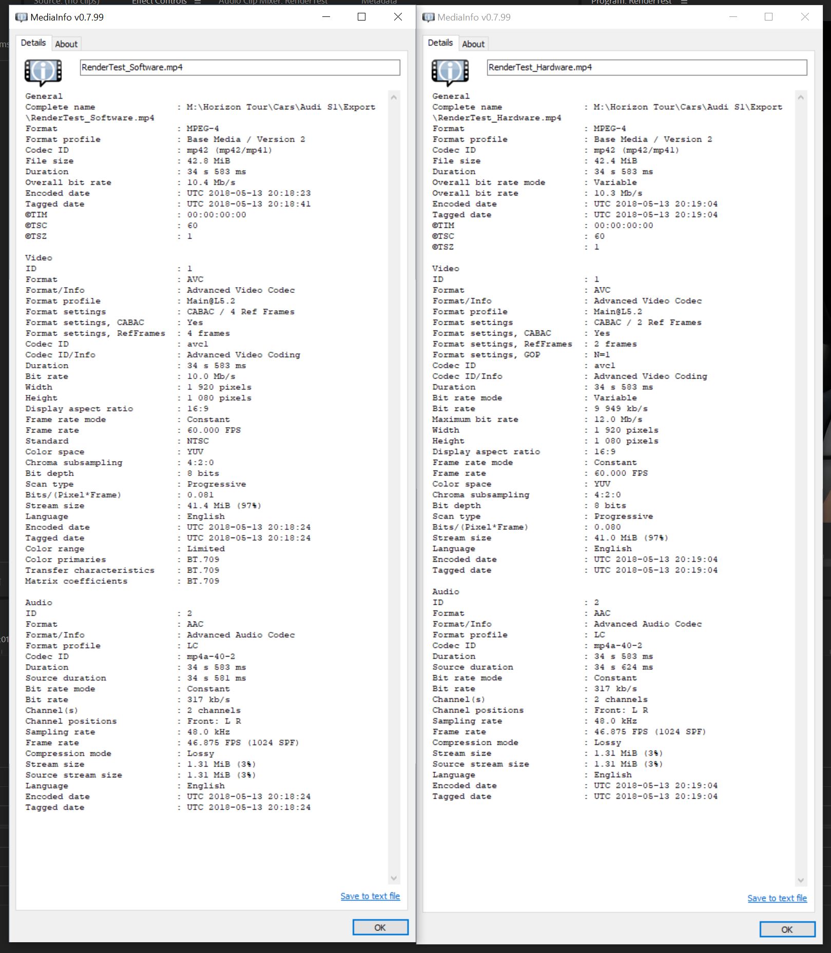Viewport: 831px width, 953px height.
Task: Click the 'Matrix coefficients' label in Software window
Action: point(76,581)
